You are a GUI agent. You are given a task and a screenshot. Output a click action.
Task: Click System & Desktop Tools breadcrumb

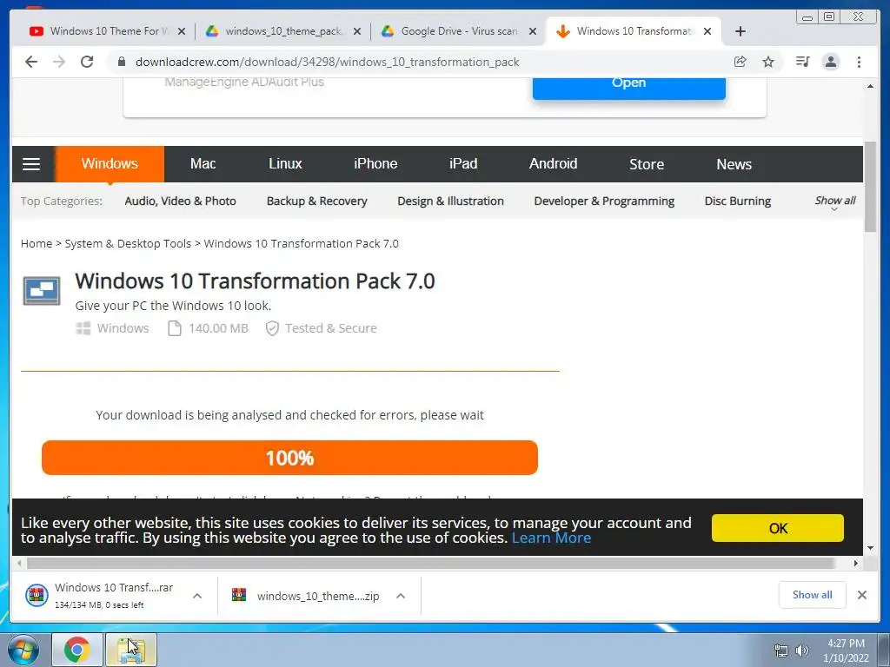coord(128,244)
